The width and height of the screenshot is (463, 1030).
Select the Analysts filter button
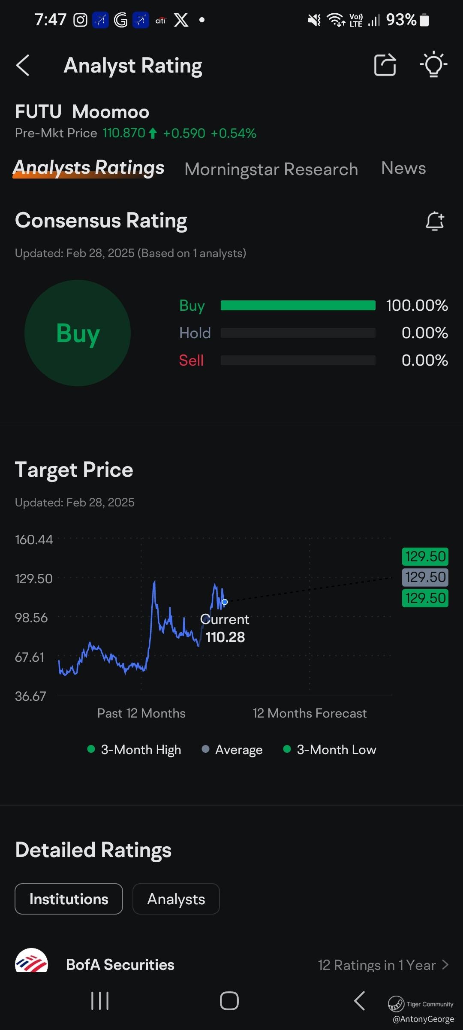tap(176, 899)
